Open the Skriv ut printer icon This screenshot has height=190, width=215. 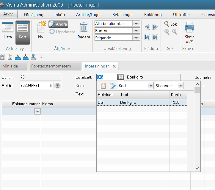[189, 28]
